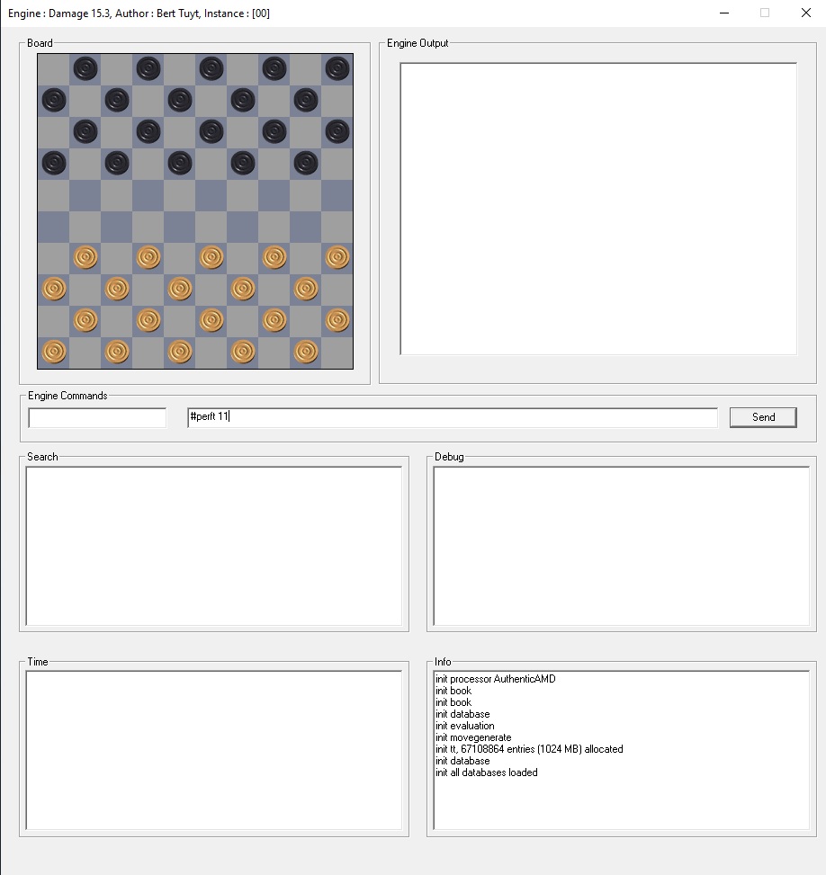This screenshot has width=826, height=875.
Task: Click the small empty field left of the command box
Action: (97, 418)
